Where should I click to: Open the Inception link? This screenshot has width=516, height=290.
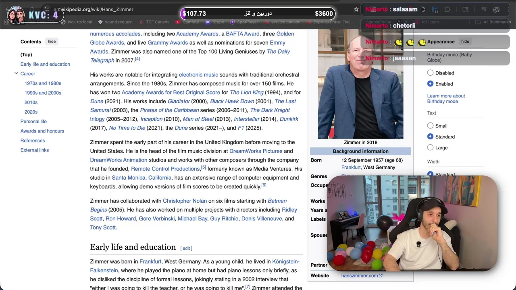coord(151,119)
